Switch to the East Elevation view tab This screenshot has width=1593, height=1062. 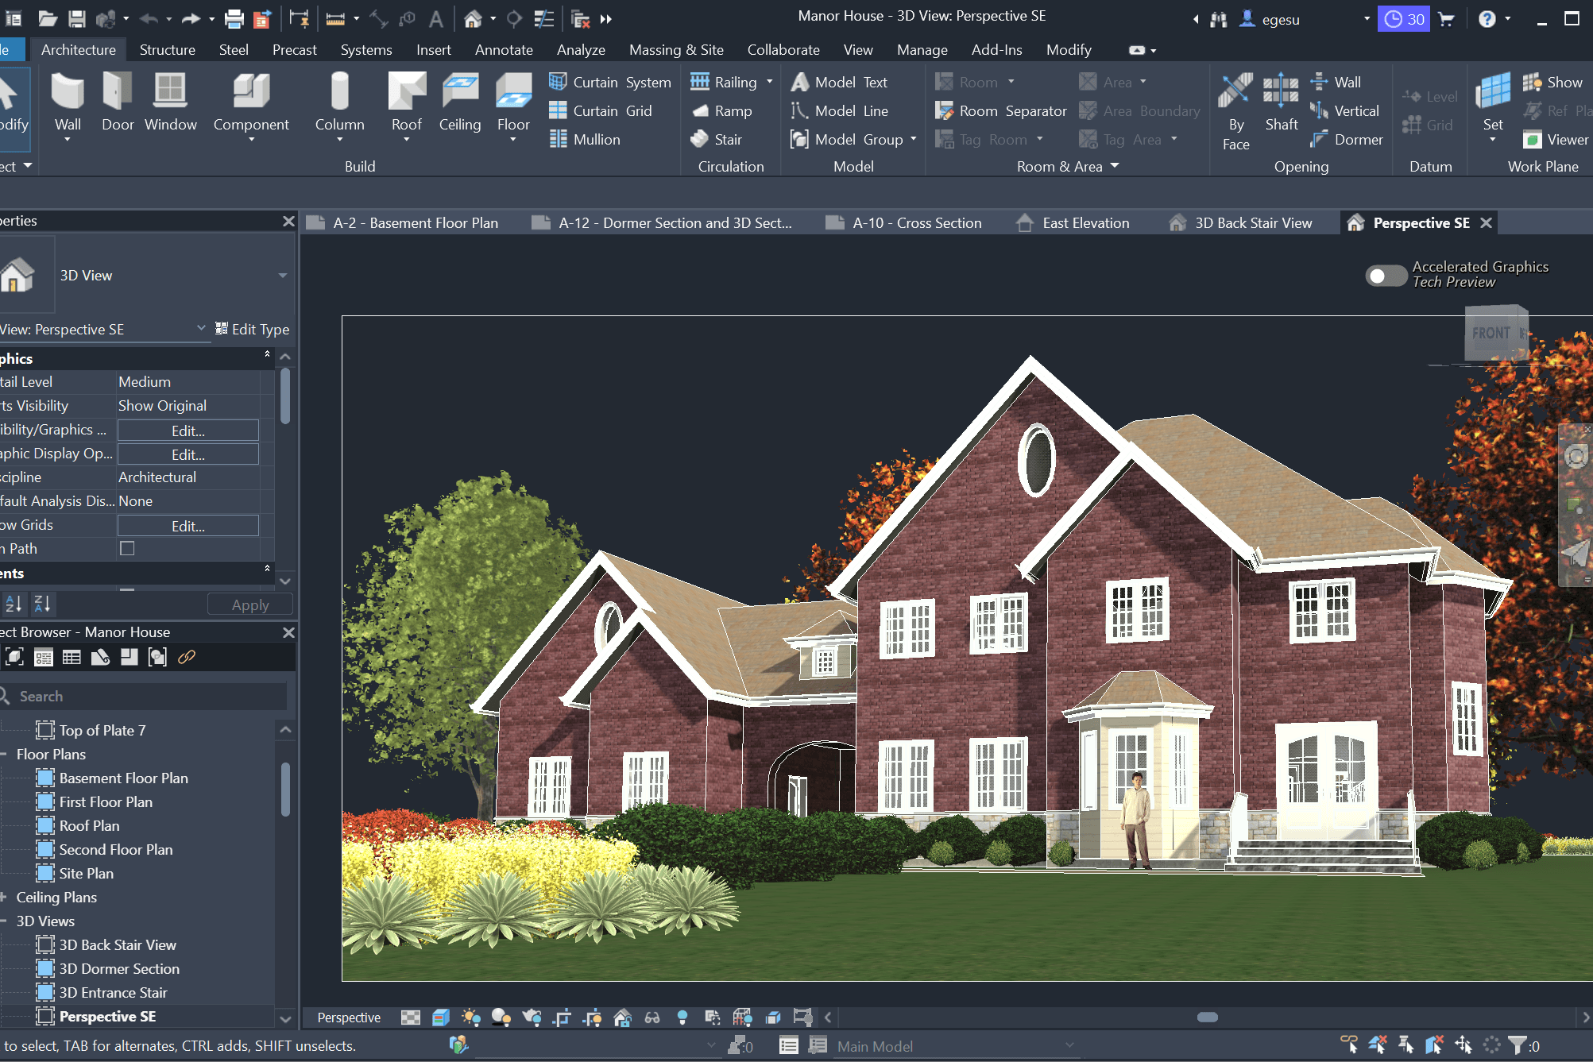click(1085, 223)
